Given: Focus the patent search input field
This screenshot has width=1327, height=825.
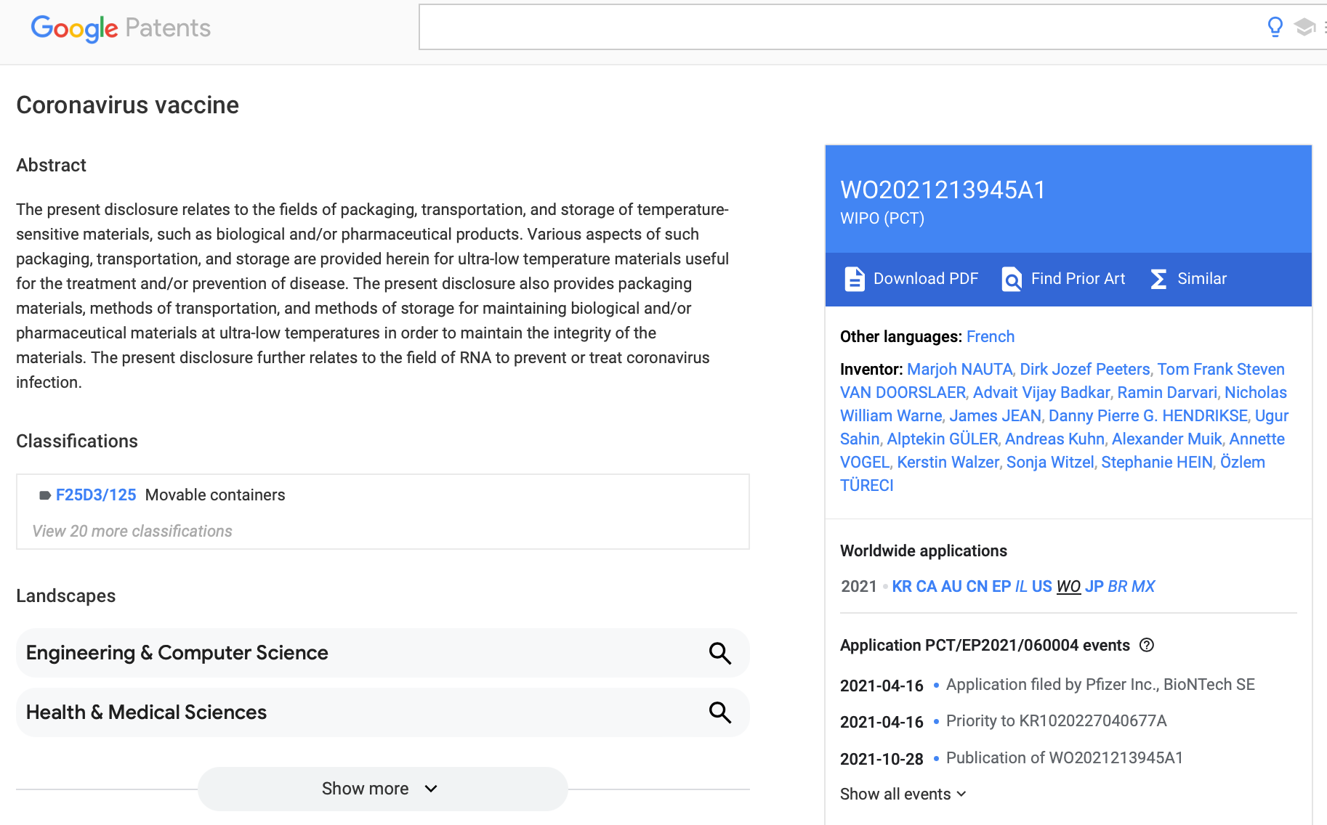Looking at the screenshot, I should (836, 27).
